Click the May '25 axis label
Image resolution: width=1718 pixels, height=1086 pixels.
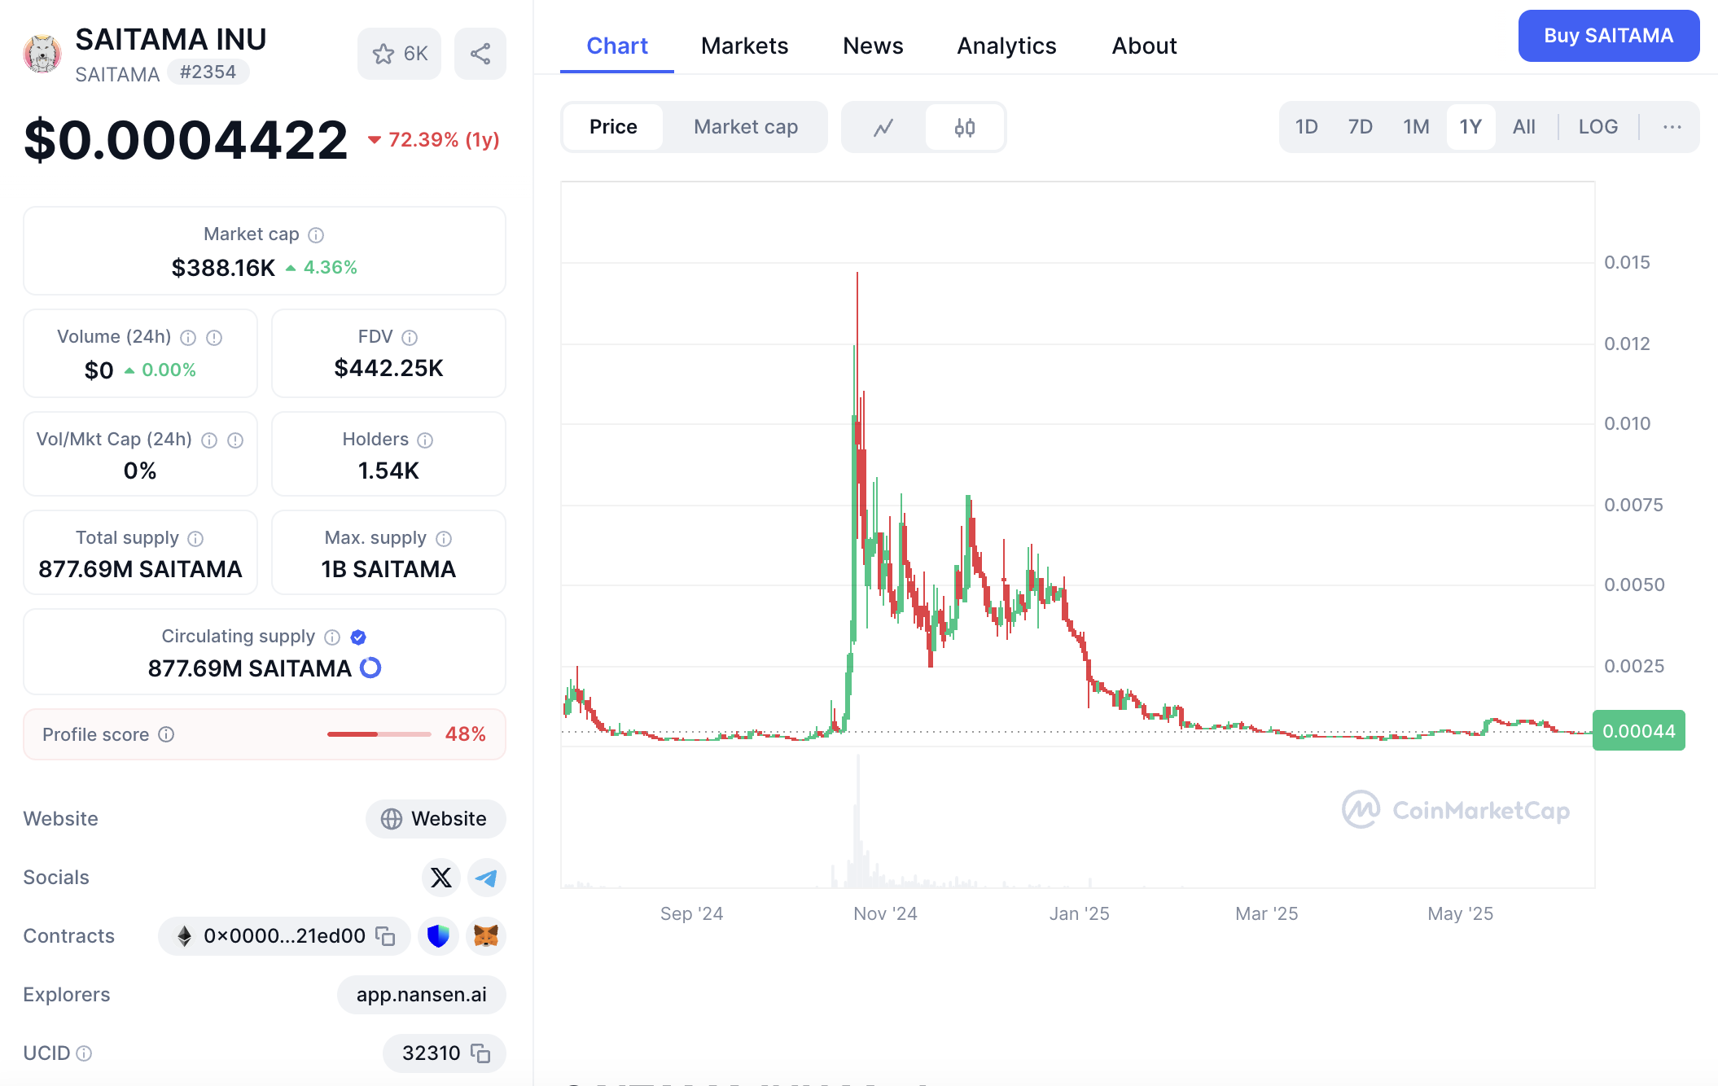pos(1460,914)
